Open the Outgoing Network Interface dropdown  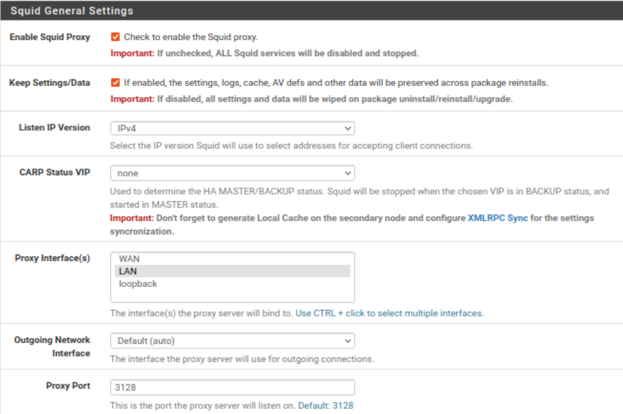pyautogui.click(x=233, y=340)
